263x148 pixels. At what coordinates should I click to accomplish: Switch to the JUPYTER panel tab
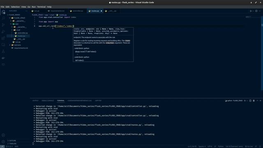tap(98, 101)
